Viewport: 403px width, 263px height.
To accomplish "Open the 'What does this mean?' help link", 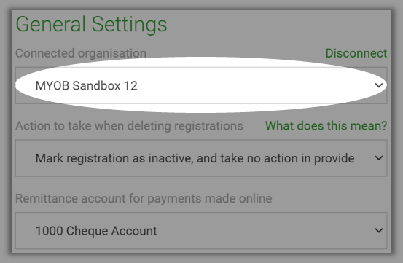I will coord(326,126).
